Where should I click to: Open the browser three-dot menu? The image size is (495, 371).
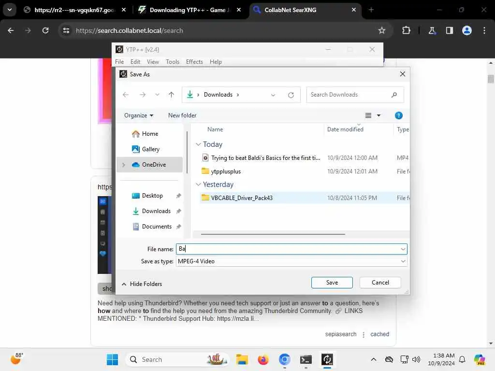(484, 30)
